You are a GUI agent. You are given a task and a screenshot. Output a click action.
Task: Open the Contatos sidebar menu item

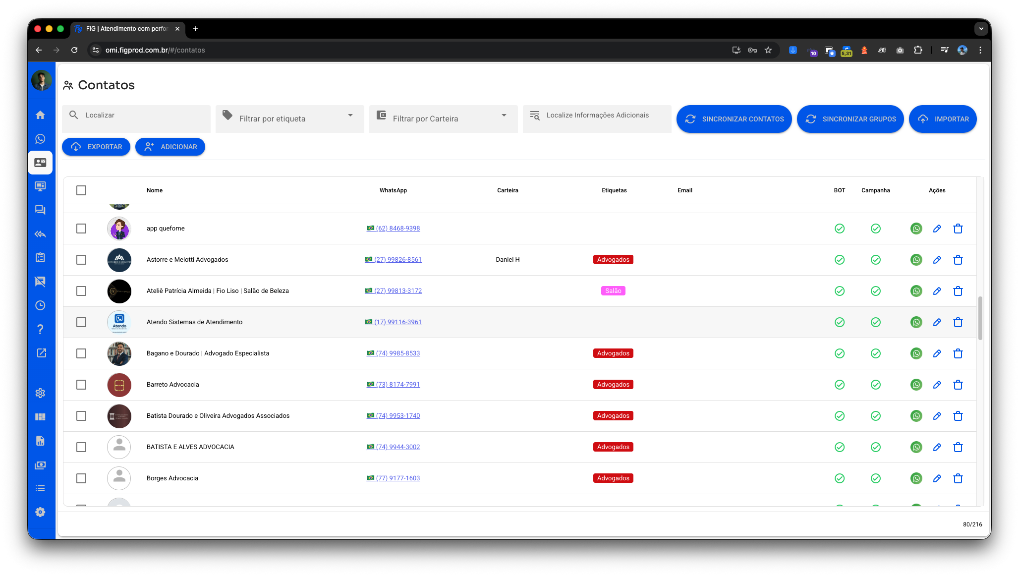pos(40,163)
